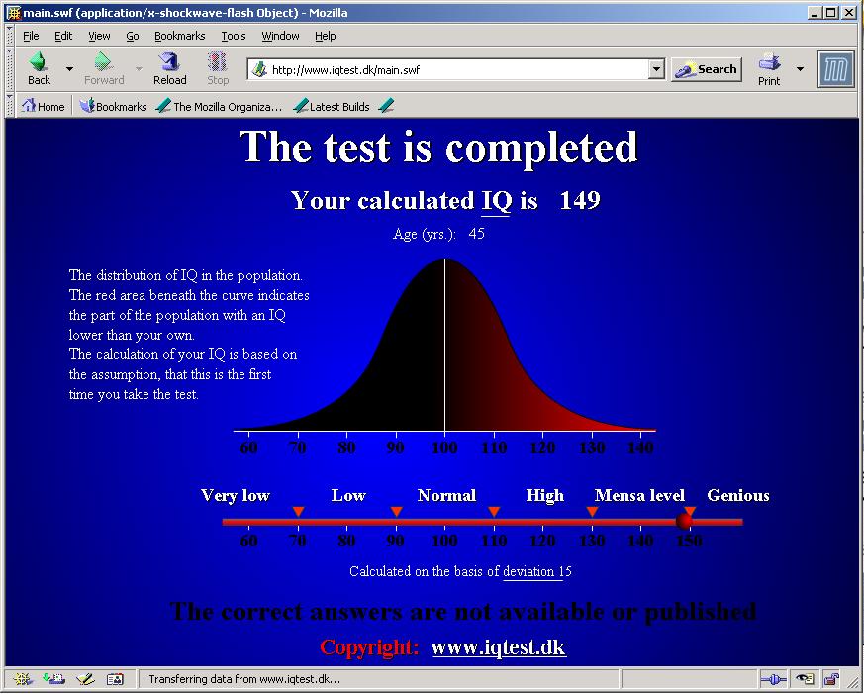Click the calculated IQ value 149

click(580, 201)
